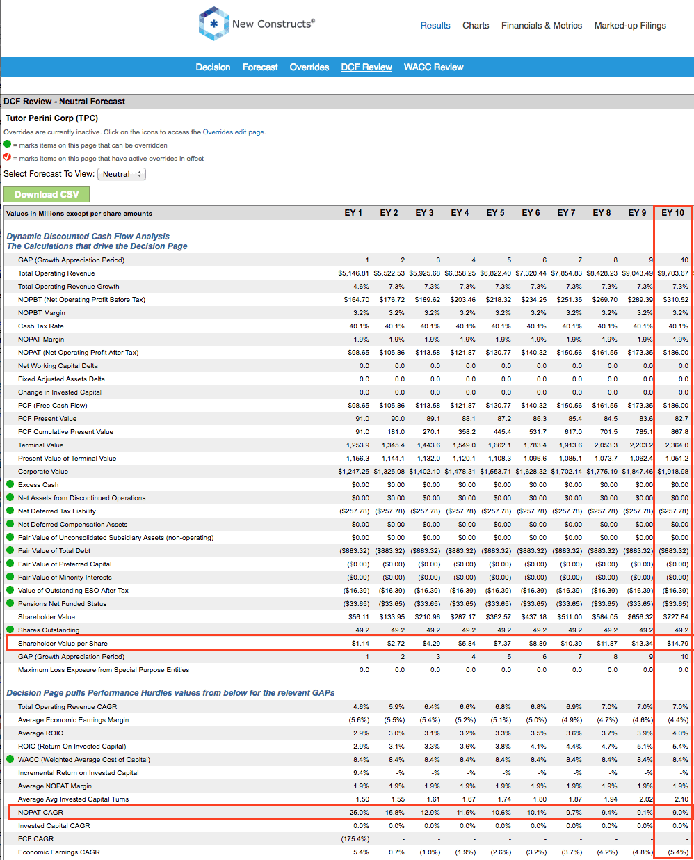This screenshot has height=860, width=694.
Task: Click override dot for Net Assets from Discontinued Operations
Action: [10, 497]
